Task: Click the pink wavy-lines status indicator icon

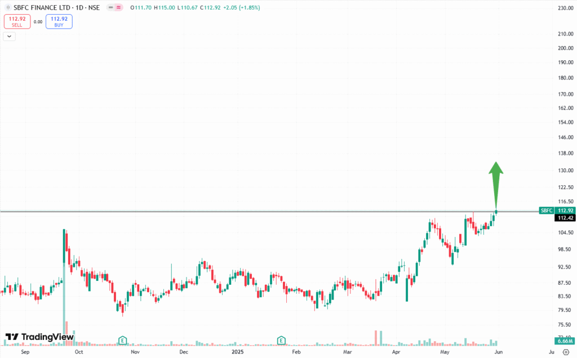Action: point(118,7)
